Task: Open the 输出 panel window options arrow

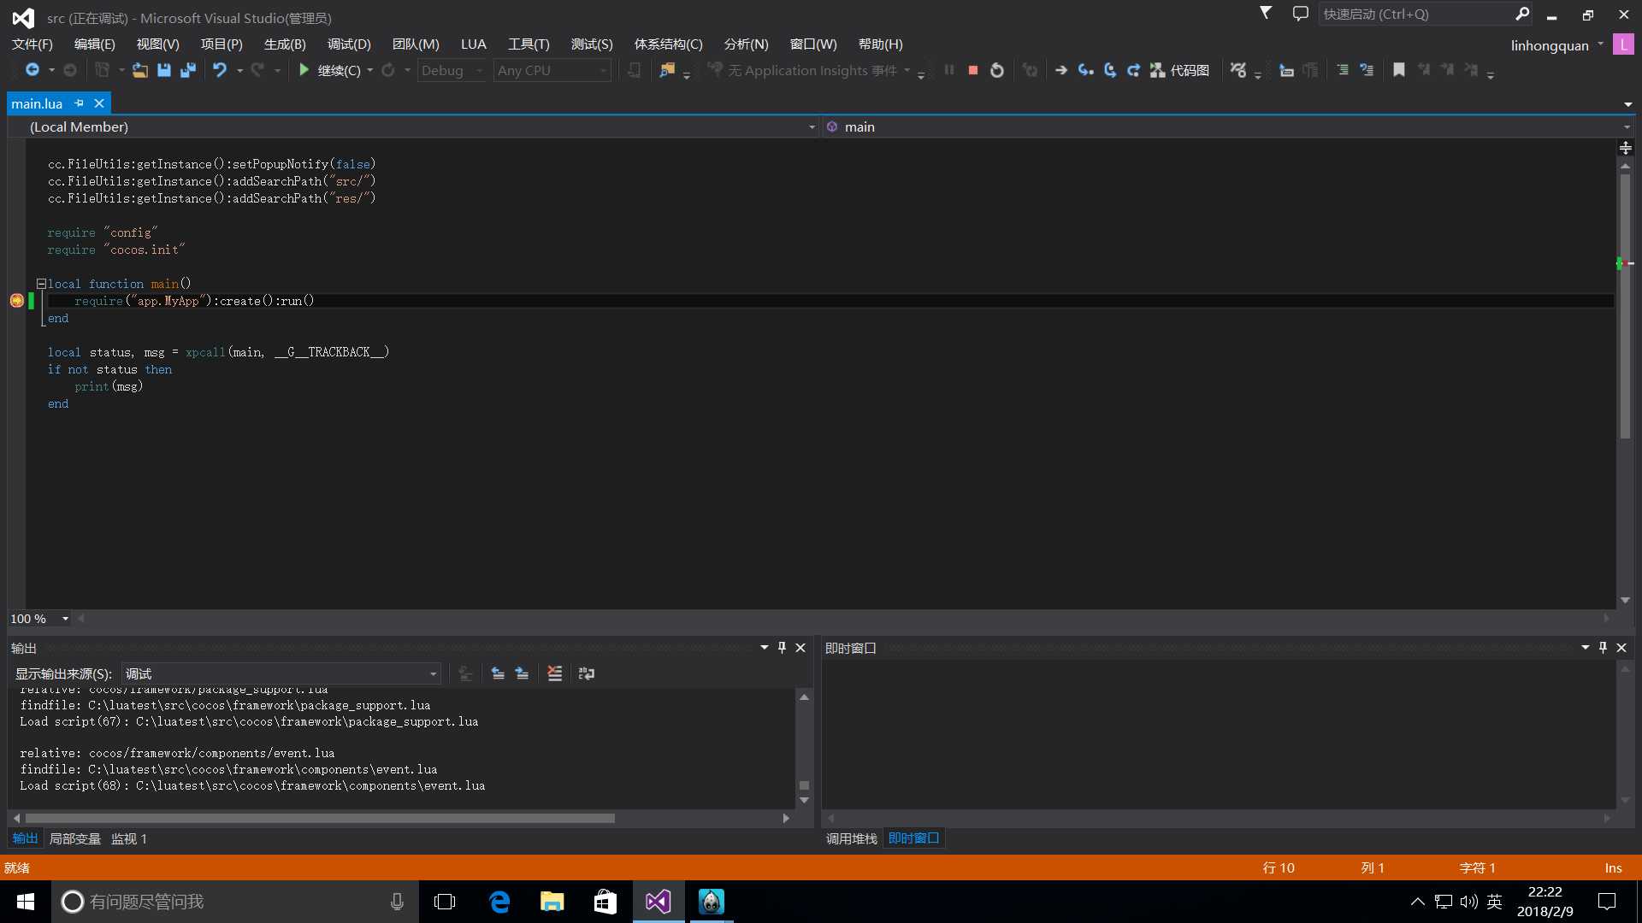Action: pos(764,648)
